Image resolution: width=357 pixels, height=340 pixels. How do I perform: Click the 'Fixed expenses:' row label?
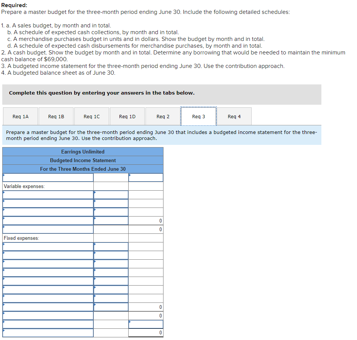[21, 238]
